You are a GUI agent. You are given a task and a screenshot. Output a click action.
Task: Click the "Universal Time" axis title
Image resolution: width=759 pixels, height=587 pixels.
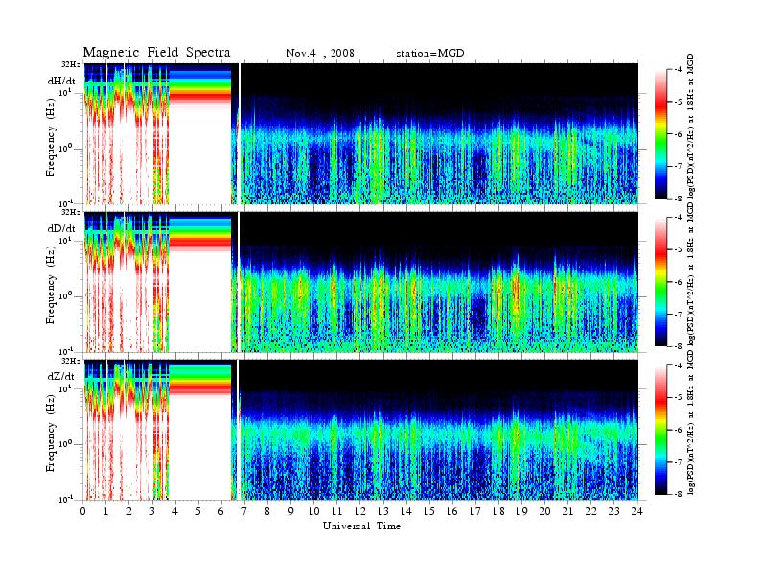tap(361, 526)
